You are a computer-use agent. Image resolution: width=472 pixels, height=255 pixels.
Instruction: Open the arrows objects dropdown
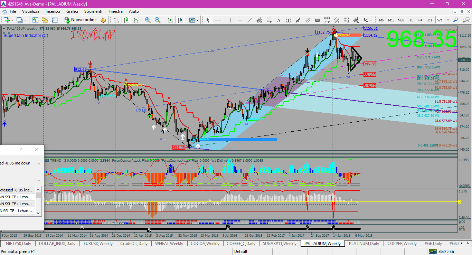point(367,20)
